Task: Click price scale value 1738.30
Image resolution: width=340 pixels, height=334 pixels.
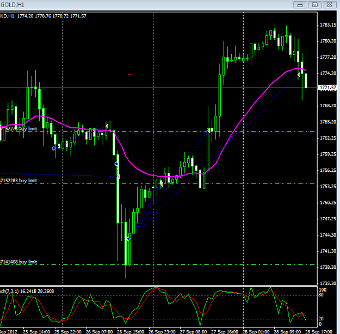Action: point(328,267)
